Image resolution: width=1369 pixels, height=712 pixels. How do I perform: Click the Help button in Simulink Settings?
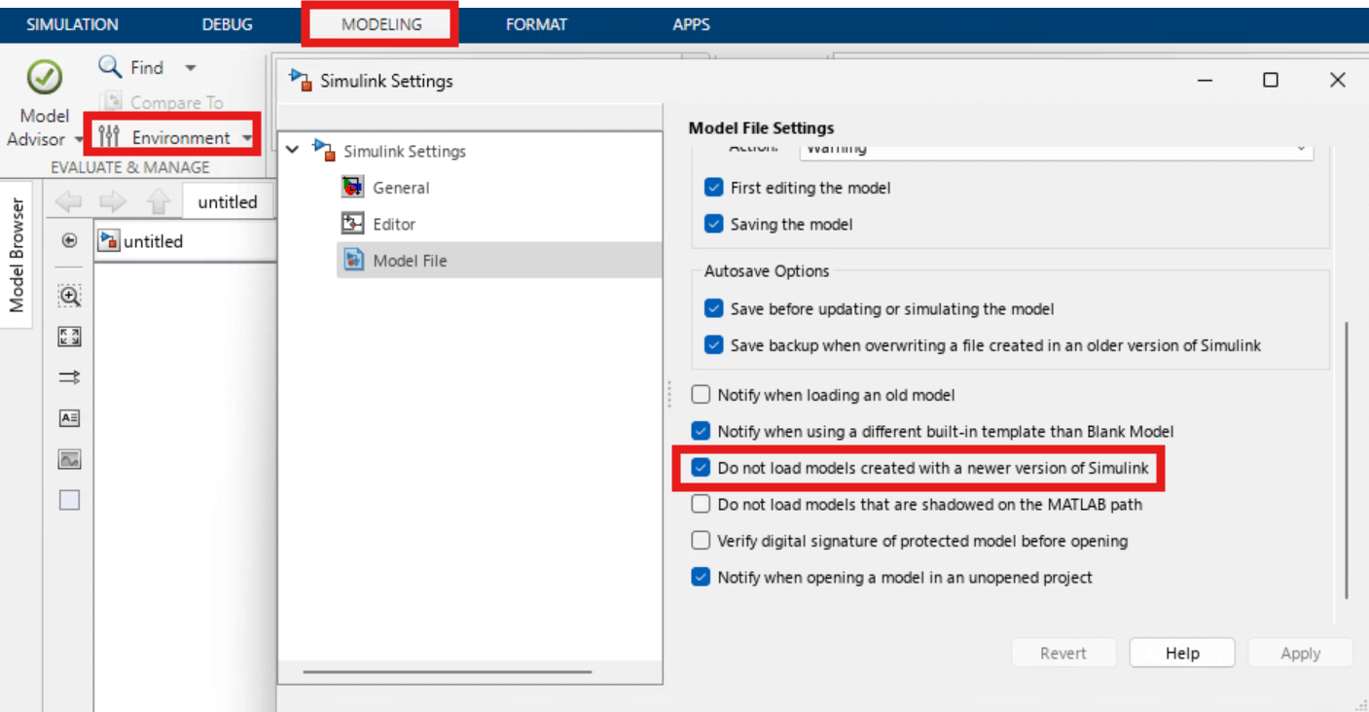1181,653
